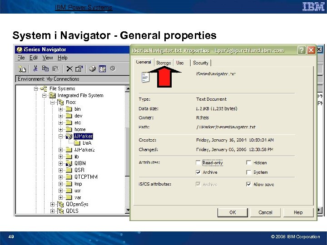Image resolution: width=327 pixels, height=245 pixels.
Task: Select the lib folder
Action: tap(77, 157)
